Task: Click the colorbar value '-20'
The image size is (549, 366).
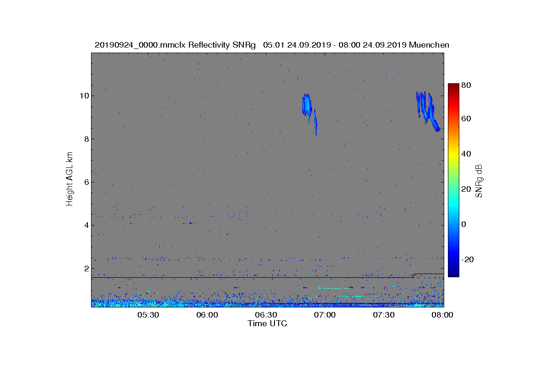Action: pos(467,259)
